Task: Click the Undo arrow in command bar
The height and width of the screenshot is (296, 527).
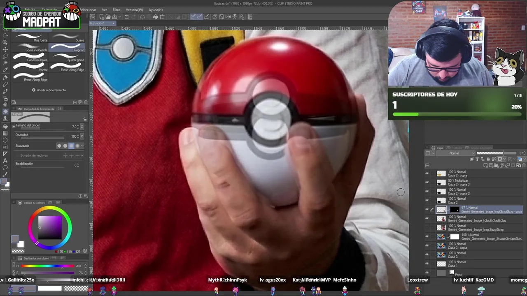Action: coord(127,17)
